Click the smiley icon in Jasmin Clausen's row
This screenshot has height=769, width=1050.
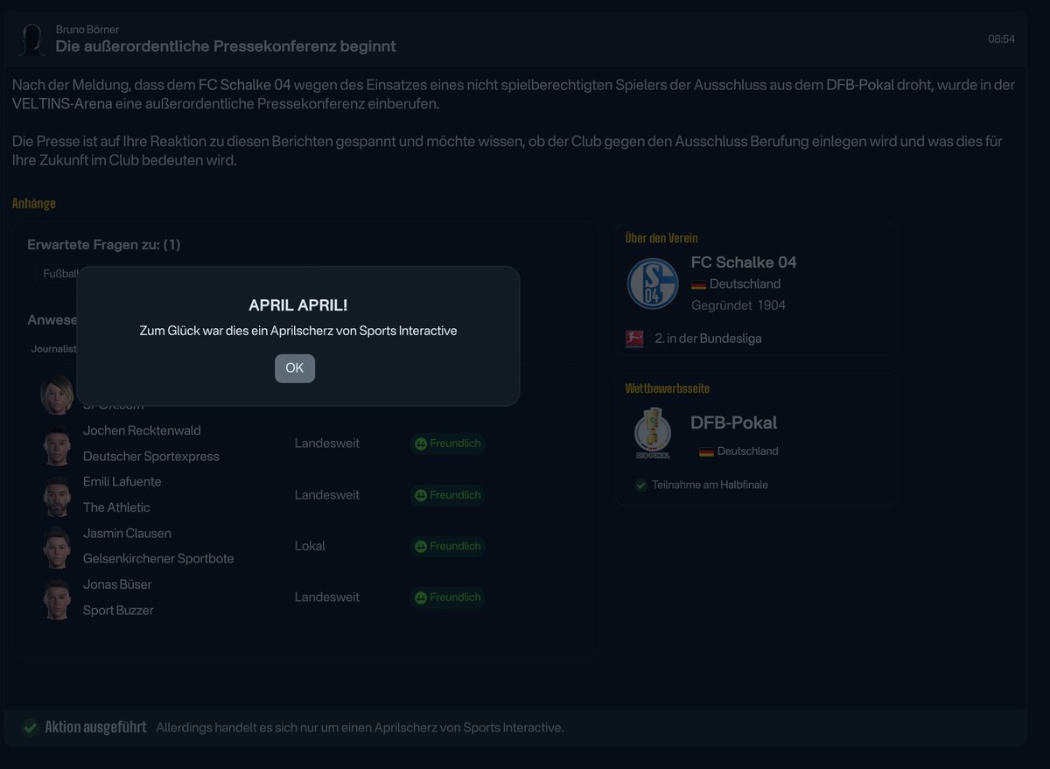[x=421, y=546]
